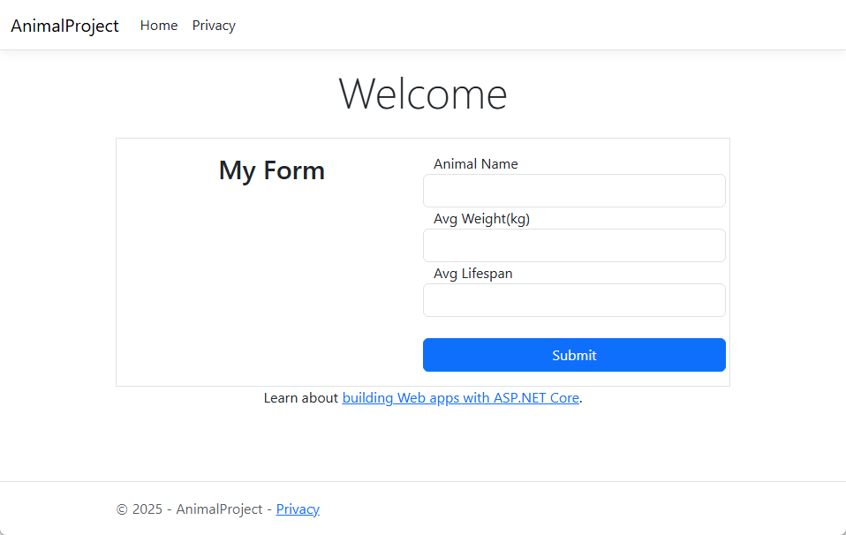Screen dimensions: 846x535
Task: Click the Learn about sentence text
Action: coord(301,397)
